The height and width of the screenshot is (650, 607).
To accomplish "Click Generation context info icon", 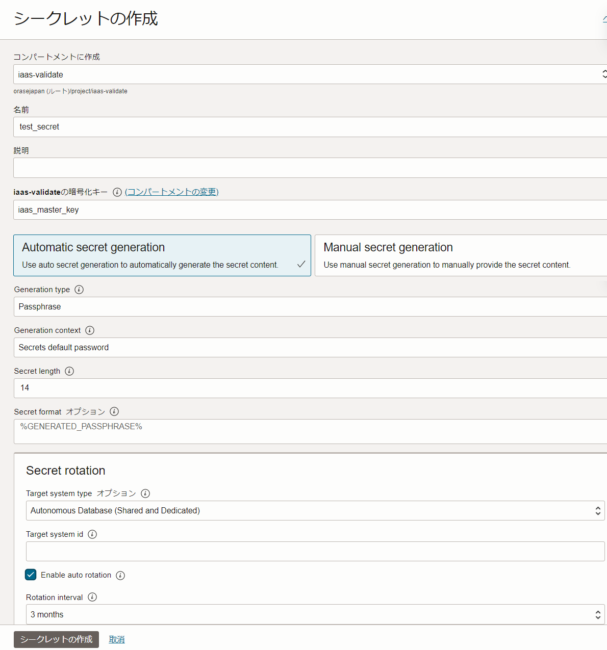I will [x=90, y=330].
